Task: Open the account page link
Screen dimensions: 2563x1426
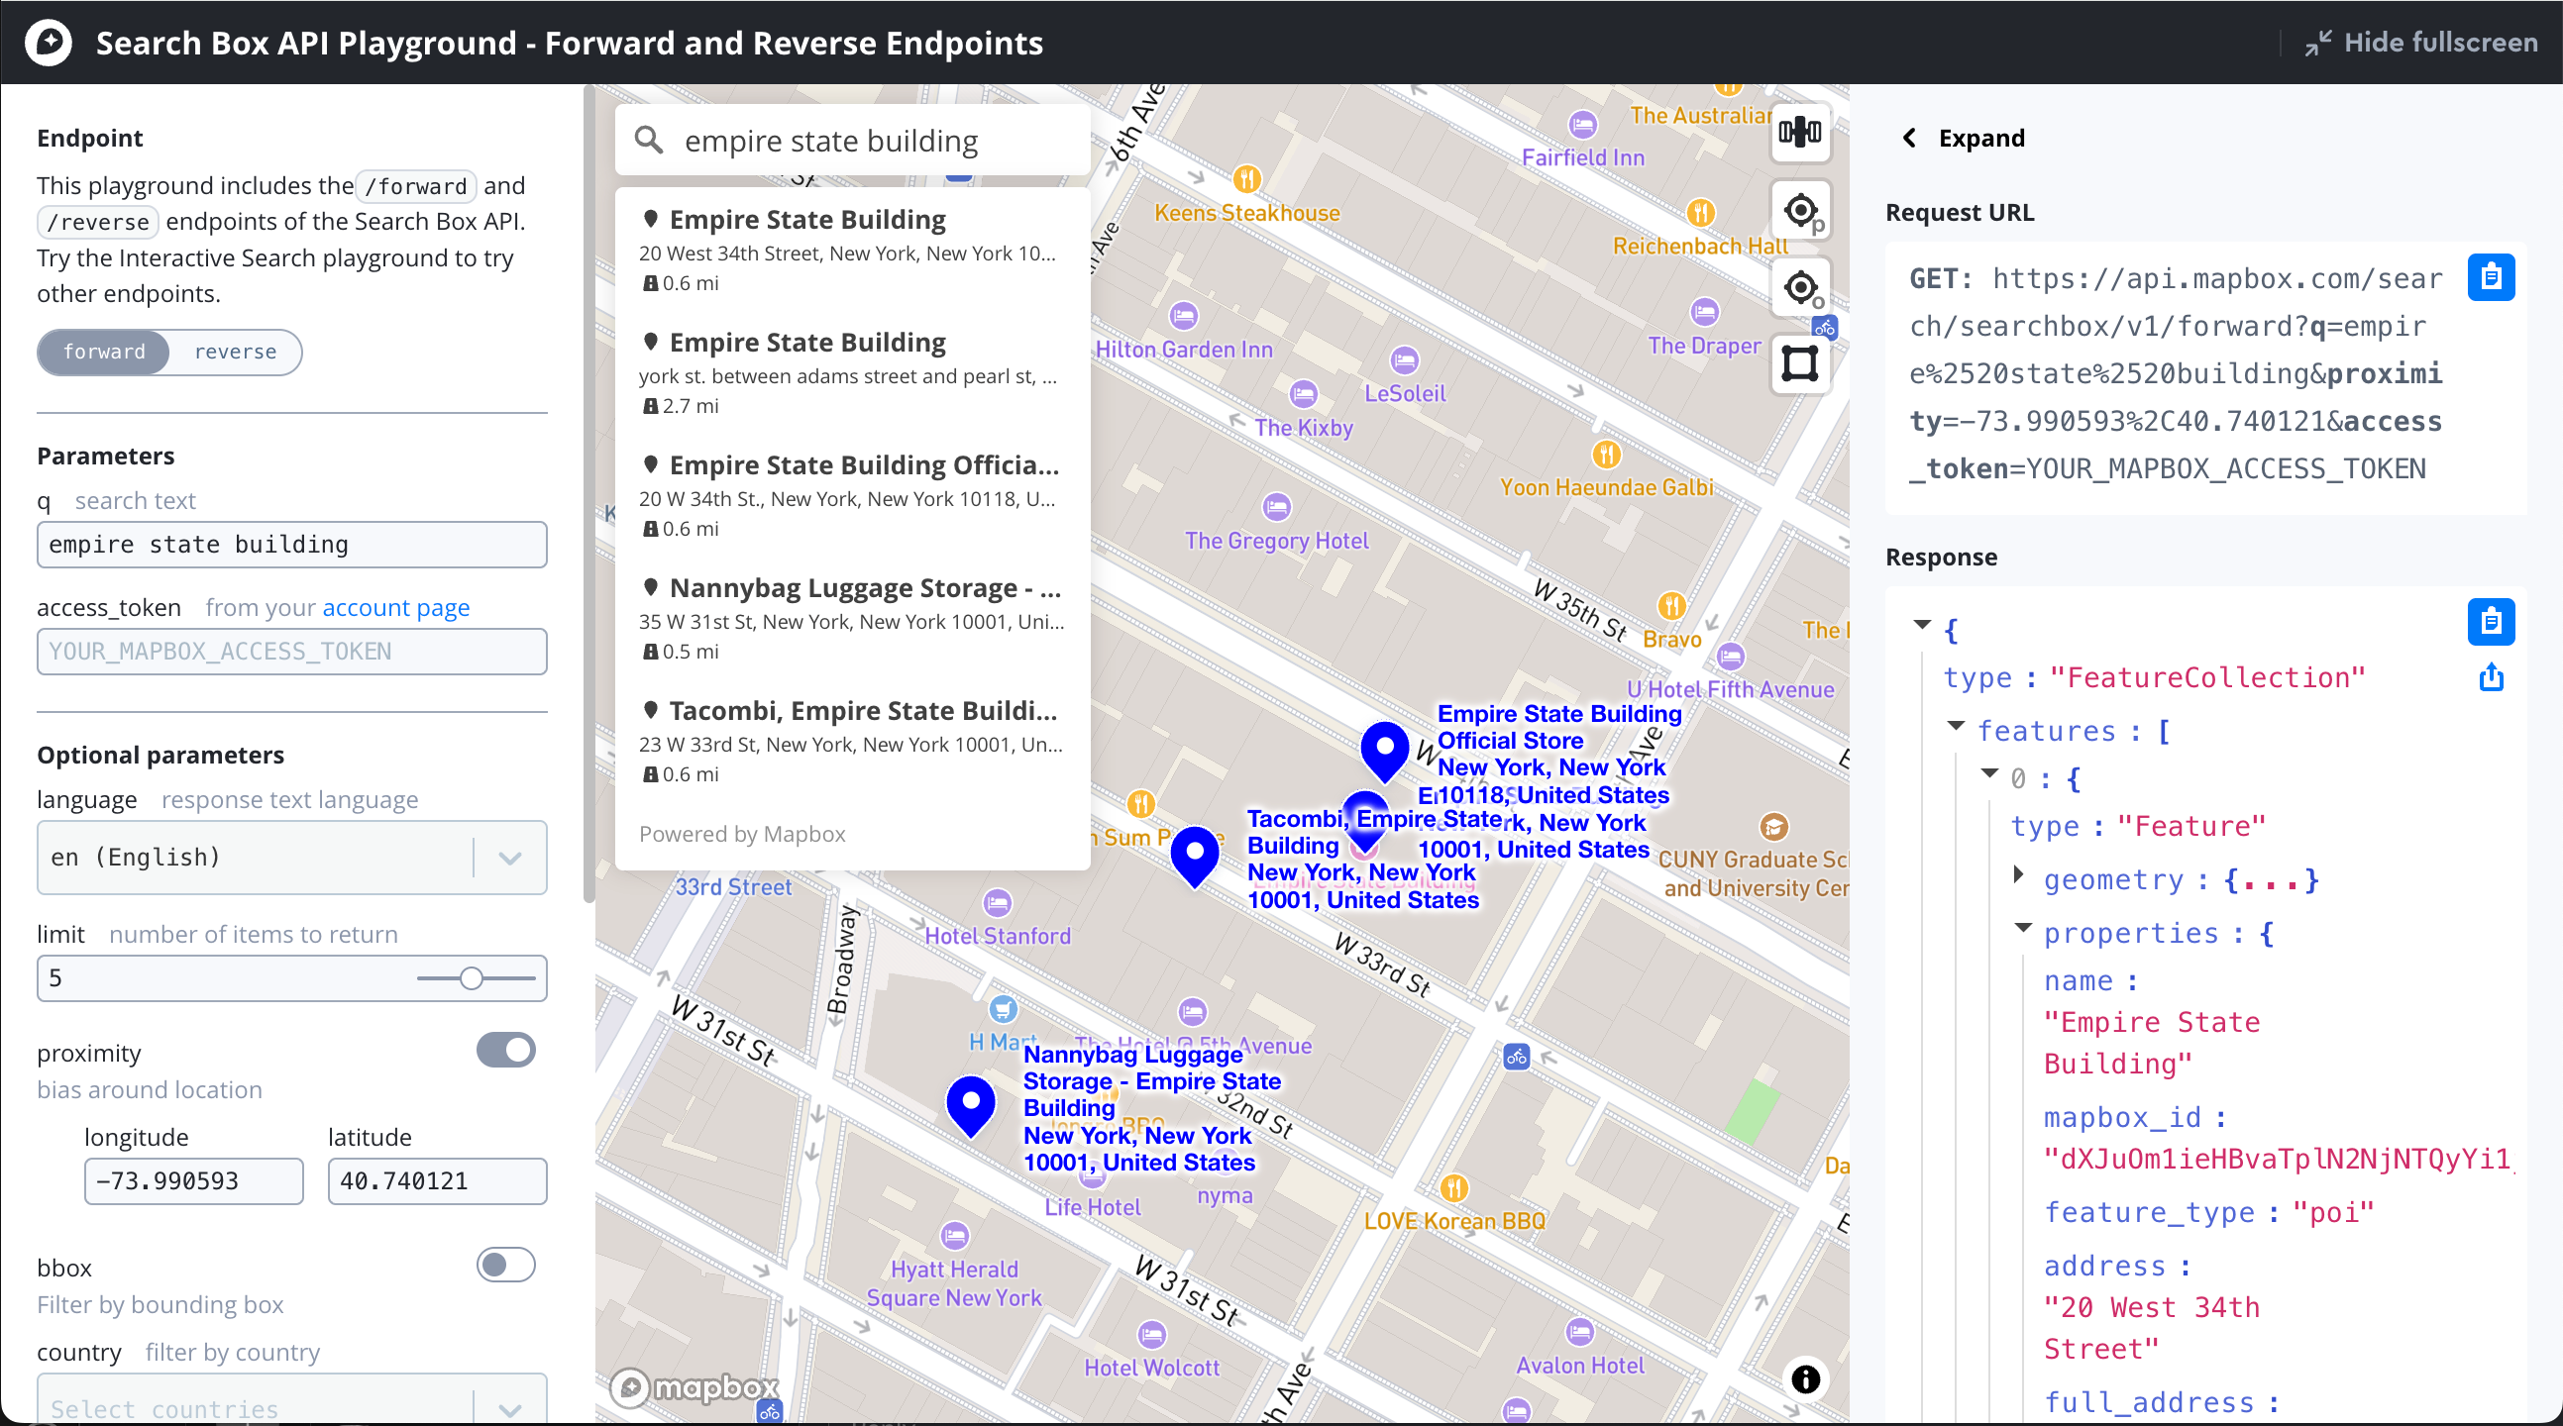Action: [395, 608]
